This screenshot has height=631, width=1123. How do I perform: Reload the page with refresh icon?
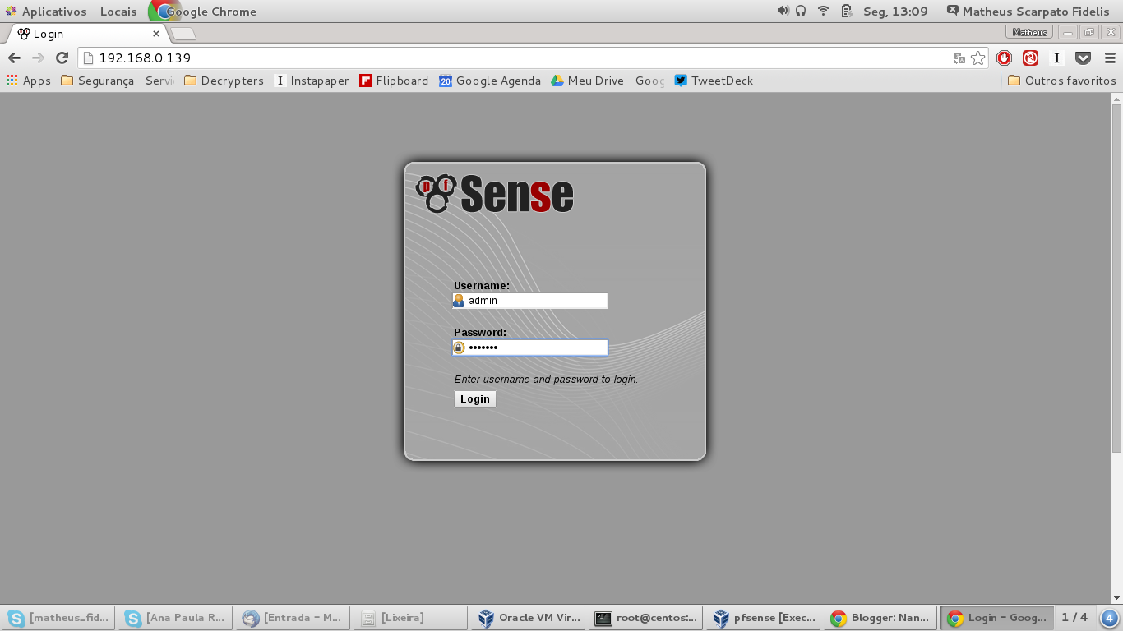pyautogui.click(x=62, y=58)
